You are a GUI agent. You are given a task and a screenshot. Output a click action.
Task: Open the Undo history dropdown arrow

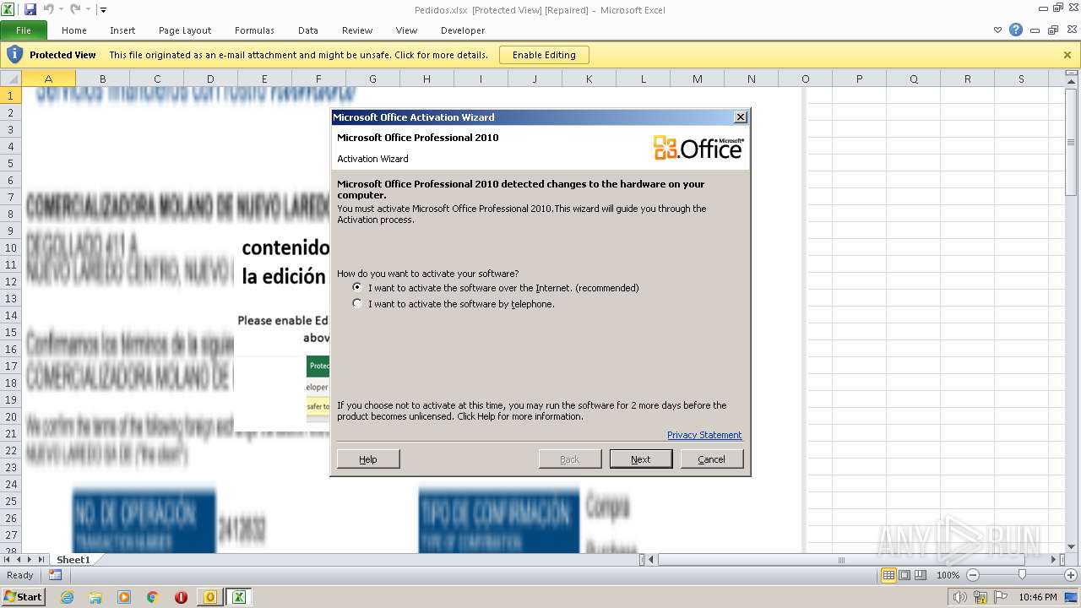coord(61,10)
